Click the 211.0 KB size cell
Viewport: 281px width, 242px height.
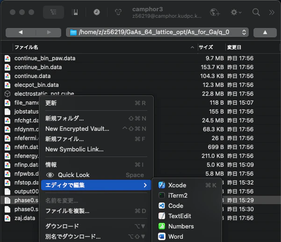tap(213, 156)
